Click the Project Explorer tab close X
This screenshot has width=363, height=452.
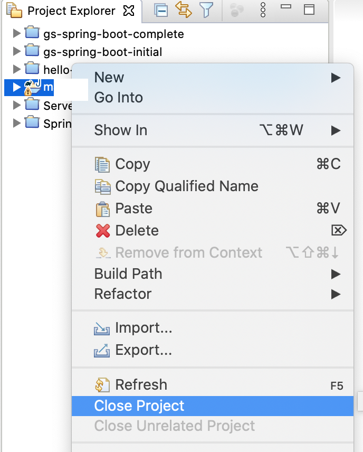(x=129, y=11)
